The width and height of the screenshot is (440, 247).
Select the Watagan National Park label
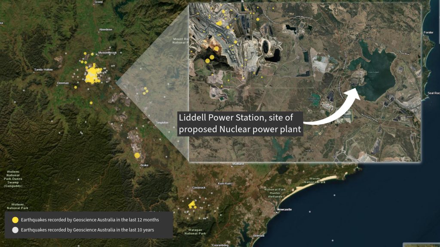(x=195, y=232)
